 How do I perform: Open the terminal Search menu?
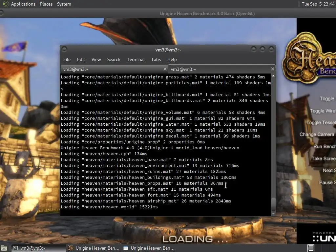pos(114,60)
